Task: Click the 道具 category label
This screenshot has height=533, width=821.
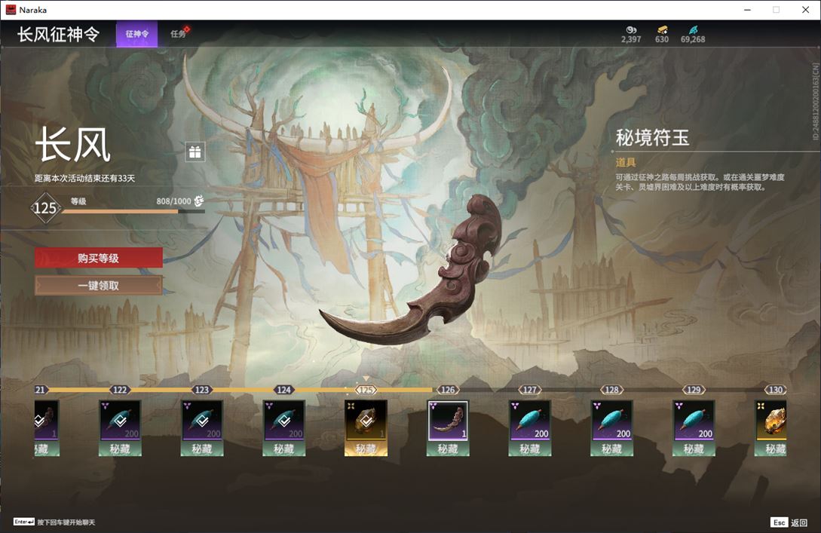Action: [626, 162]
